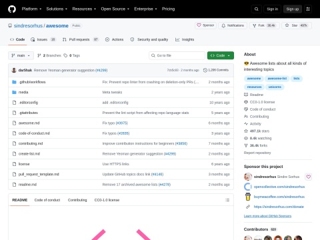
Task: Open the create-list.md file
Action: 29,153
